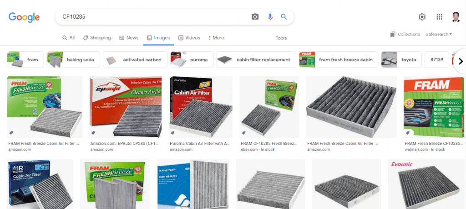Open 'FRAM CF10285 Fresh Breez...' ebay link
Image resolution: width=466 pixels, height=209 pixels.
coord(268,144)
